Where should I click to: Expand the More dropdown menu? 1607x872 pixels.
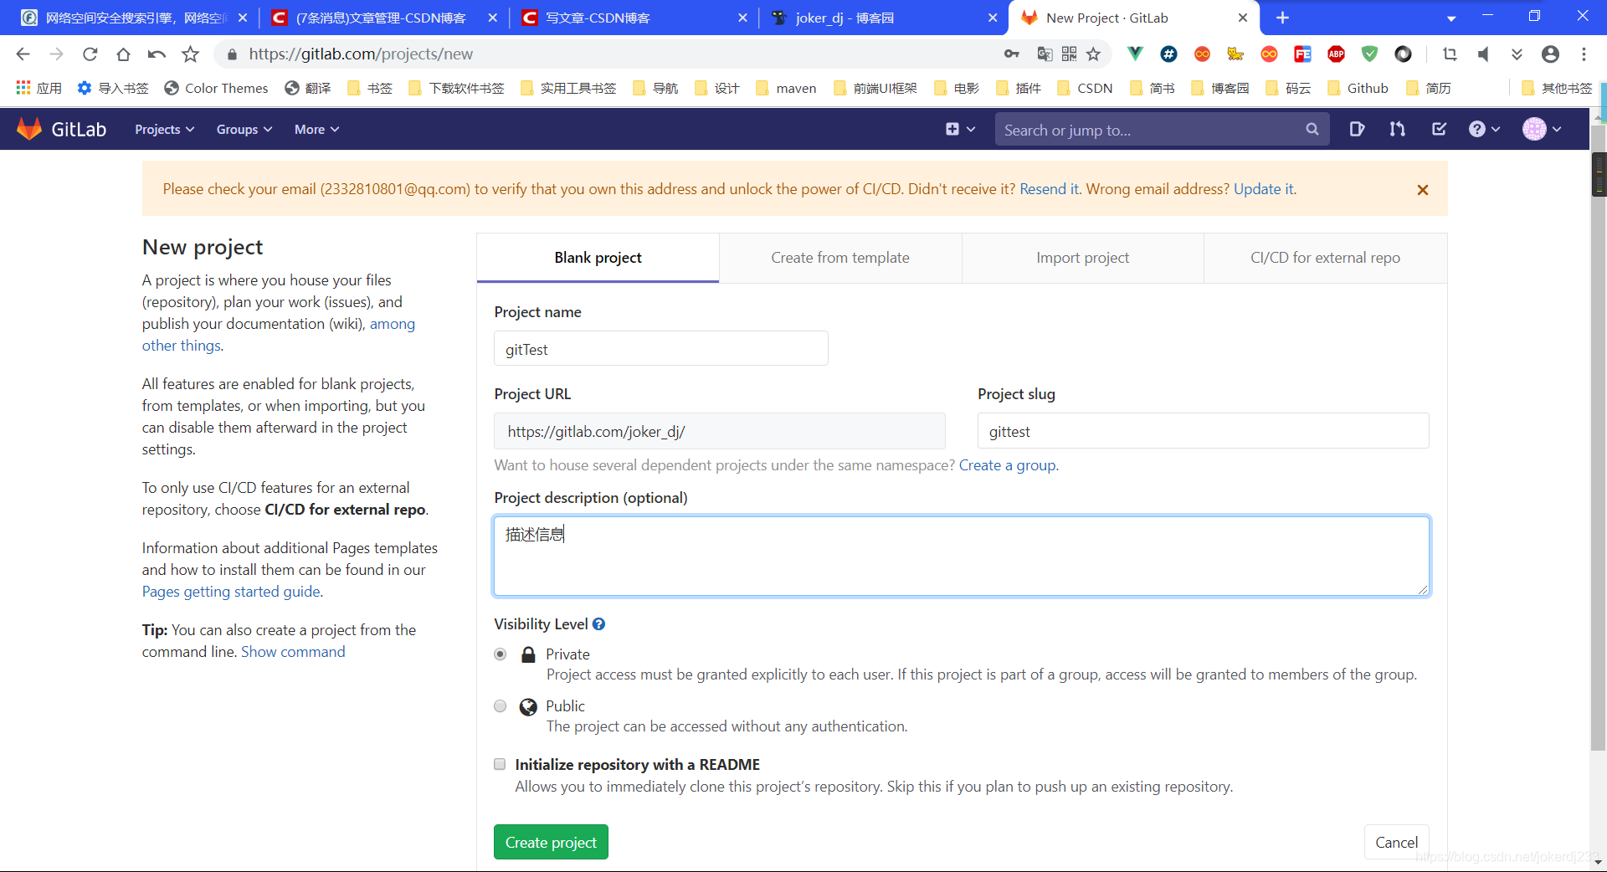tap(316, 129)
